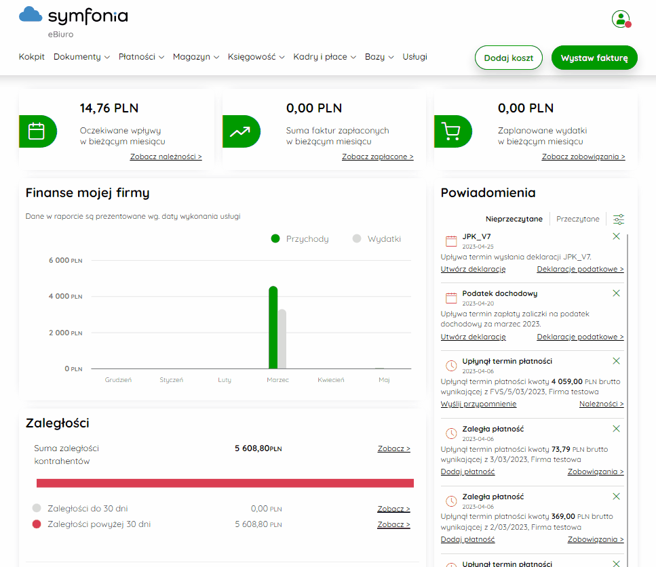The image size is (656, 567).
Task: Click clock icon of Zaległa płatność 369,00 PLN
Action: (451, 501)
